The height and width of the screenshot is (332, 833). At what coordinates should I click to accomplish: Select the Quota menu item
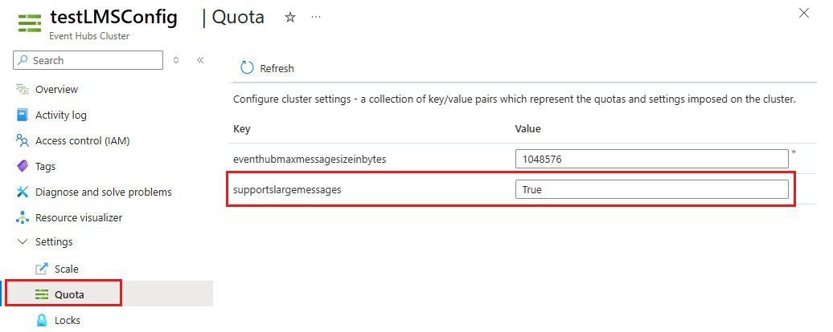(70, 294)
